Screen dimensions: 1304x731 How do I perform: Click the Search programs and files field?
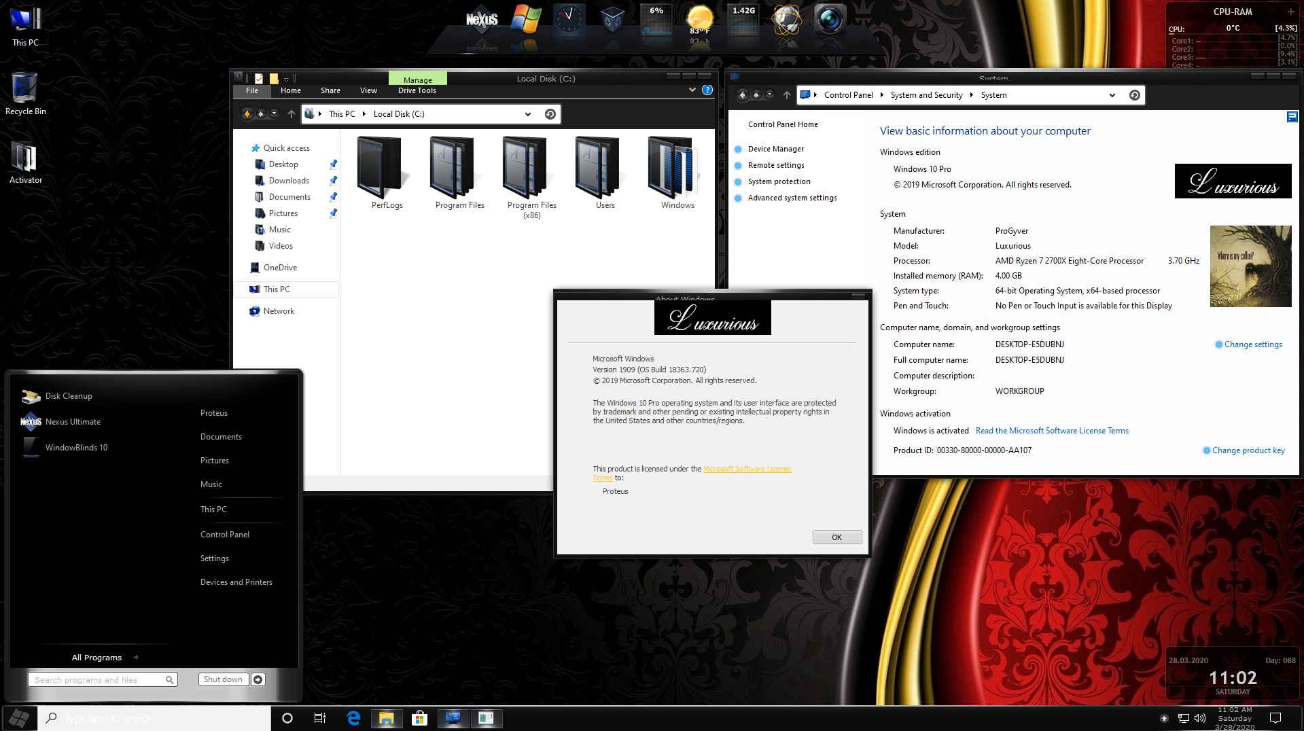click(103, 679)
